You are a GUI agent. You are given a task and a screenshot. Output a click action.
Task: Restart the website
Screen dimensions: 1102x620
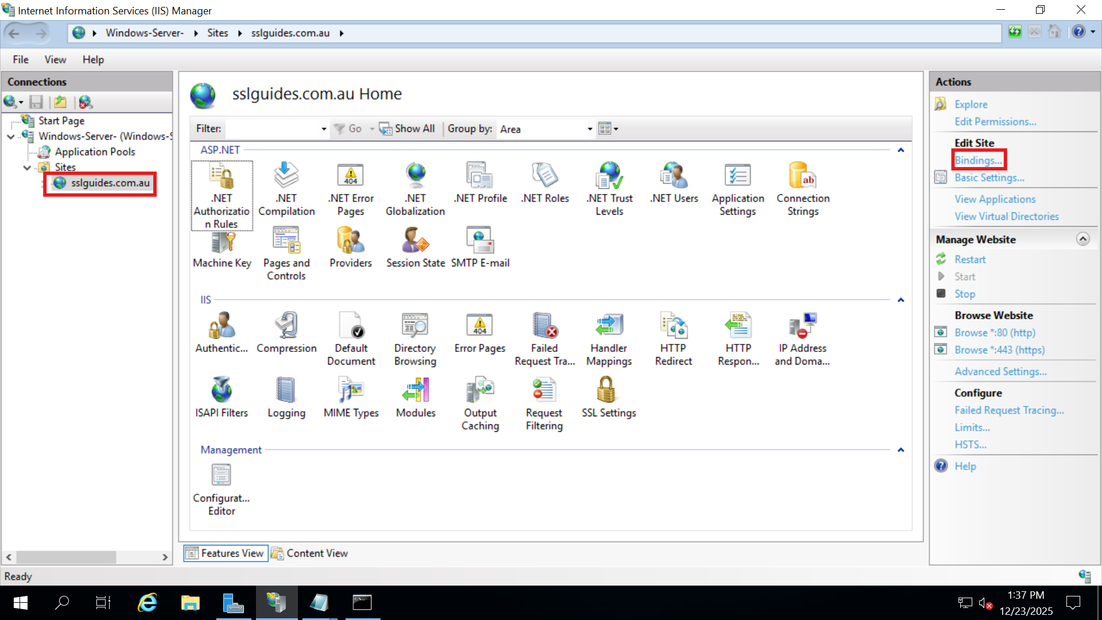[969, 259]
